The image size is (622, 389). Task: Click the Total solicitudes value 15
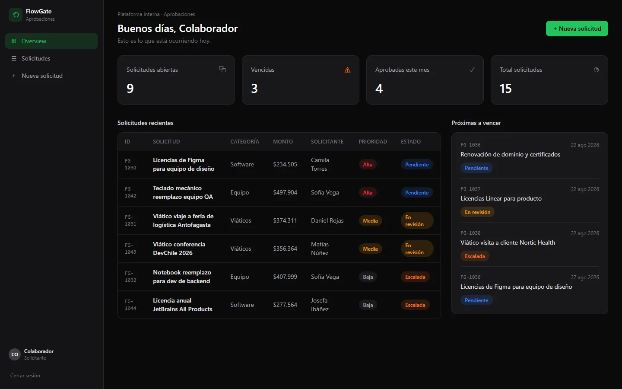click(x=505, y=89)
